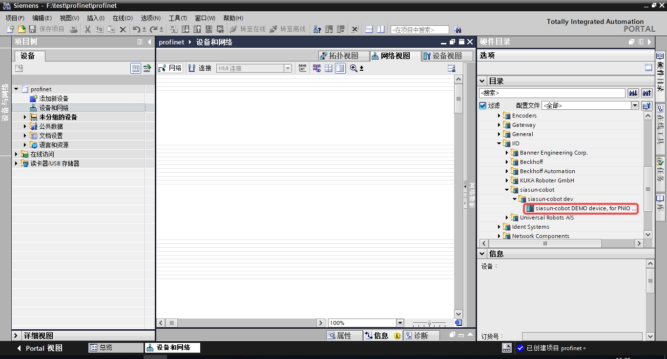Toggle the 网络 networking mode button
The height and width of the screenshot is (359, 667).
coord(169,68)
